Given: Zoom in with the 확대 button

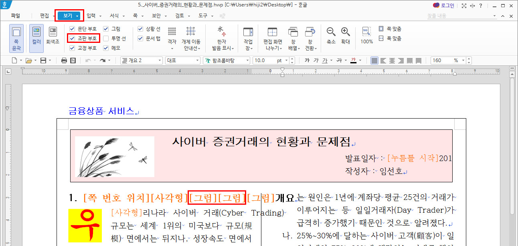Looking at the screenshot, I should (346, 35).
